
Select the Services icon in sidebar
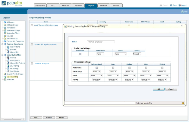click(x=5, y=36)
